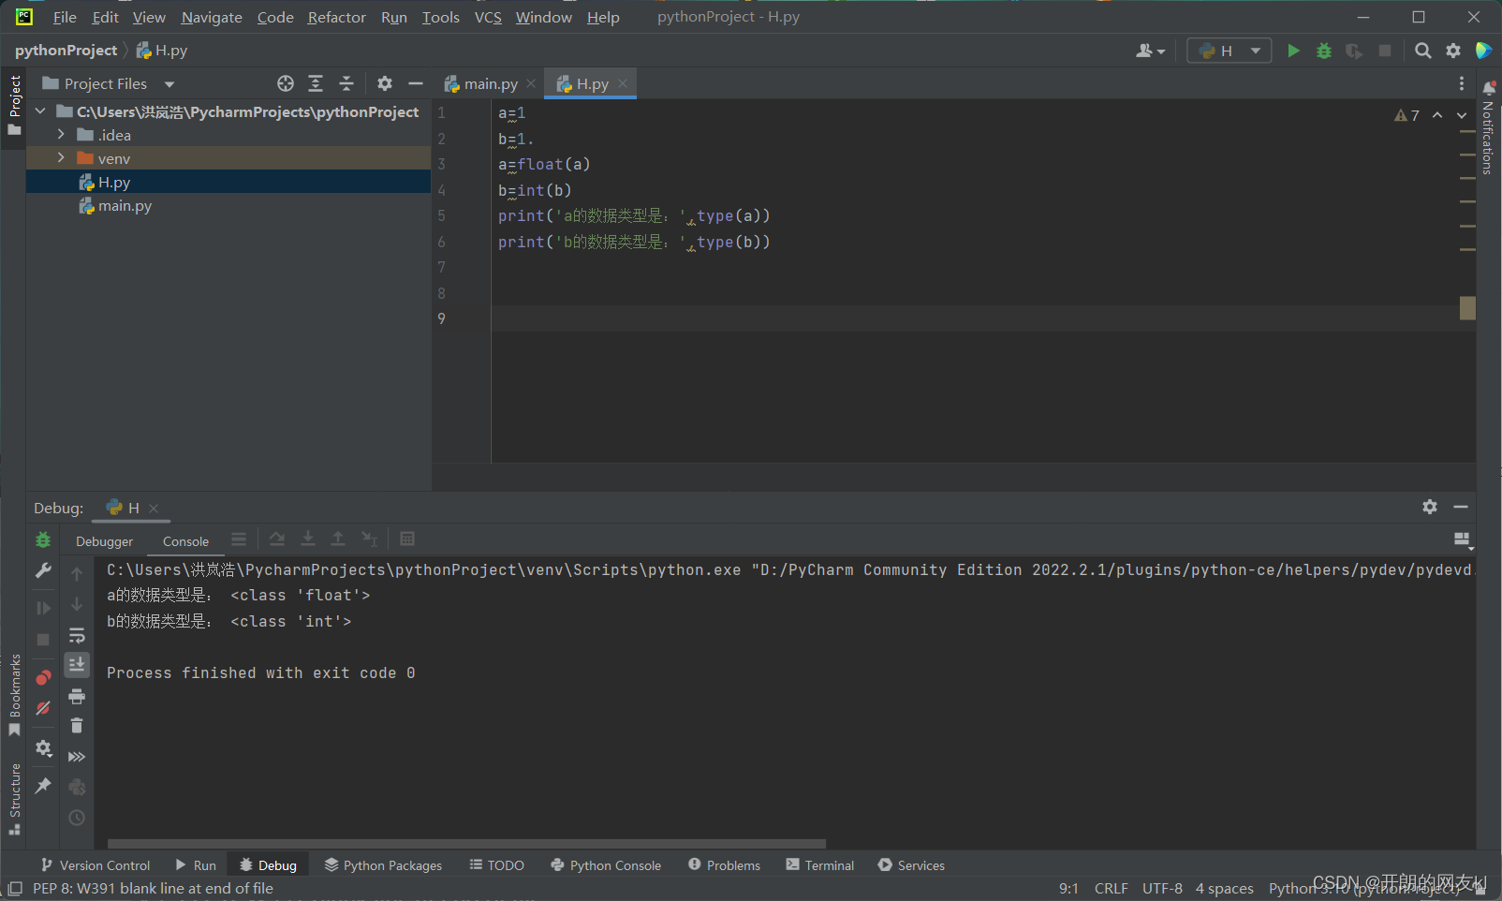
Task: Hide the Debug tool window
Action: point(1461,507)
